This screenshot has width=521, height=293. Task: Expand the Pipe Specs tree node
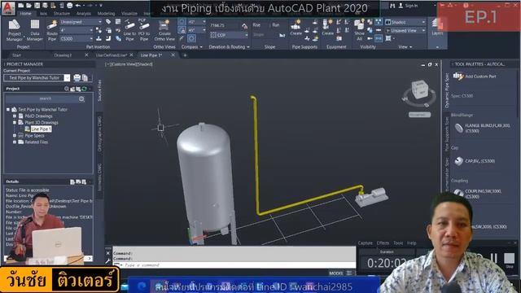pyautogui.click(x=15, y=136)
